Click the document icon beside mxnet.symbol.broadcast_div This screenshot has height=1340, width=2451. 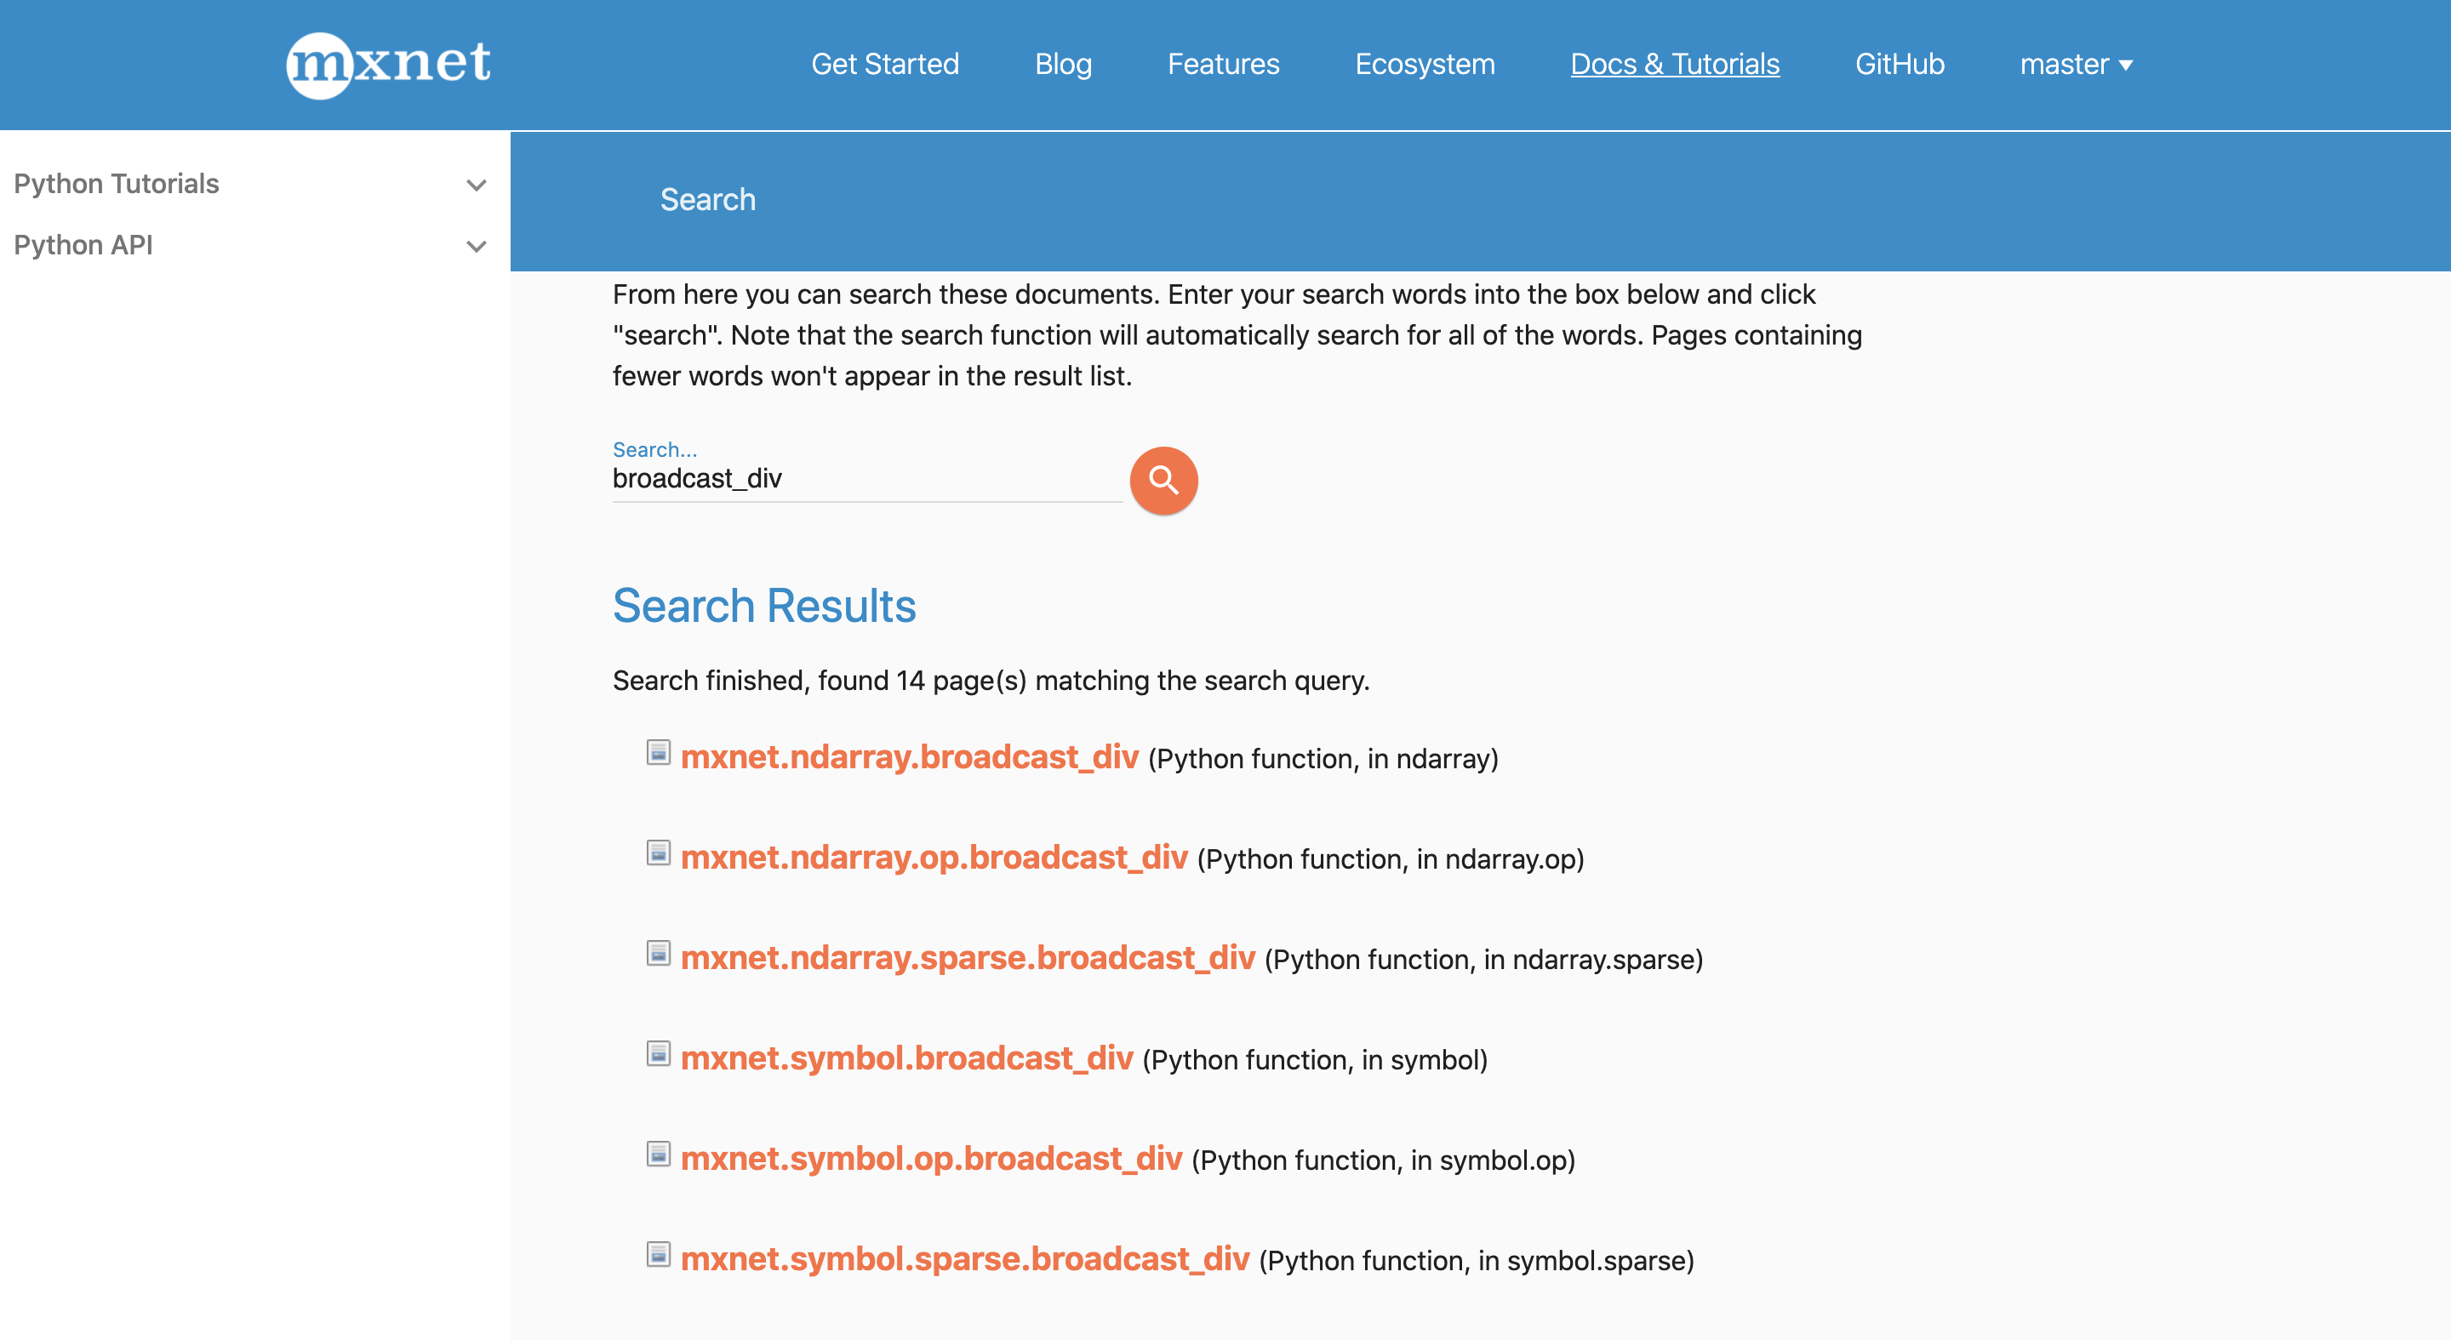coord(660,1055)
